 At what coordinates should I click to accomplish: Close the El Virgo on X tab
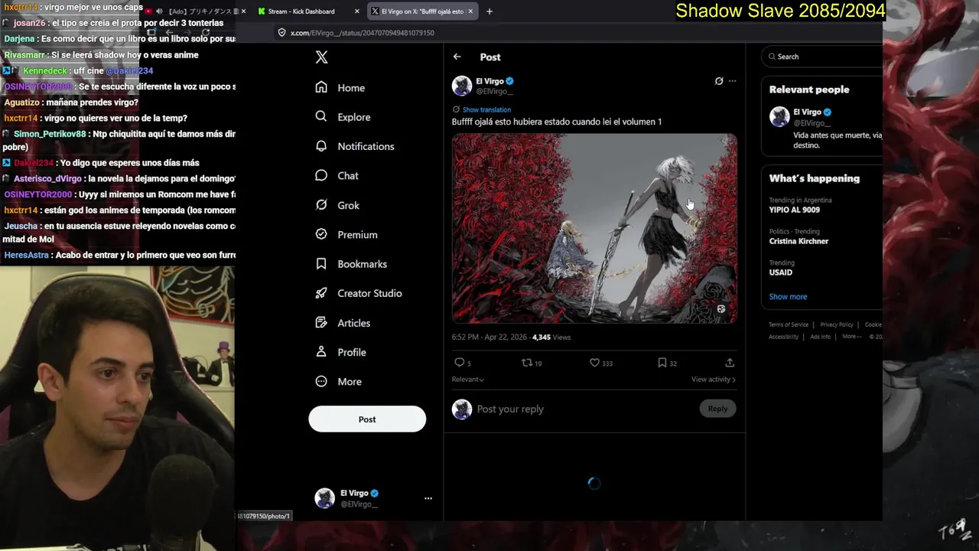pyautogui.click(x=470, y=11)
